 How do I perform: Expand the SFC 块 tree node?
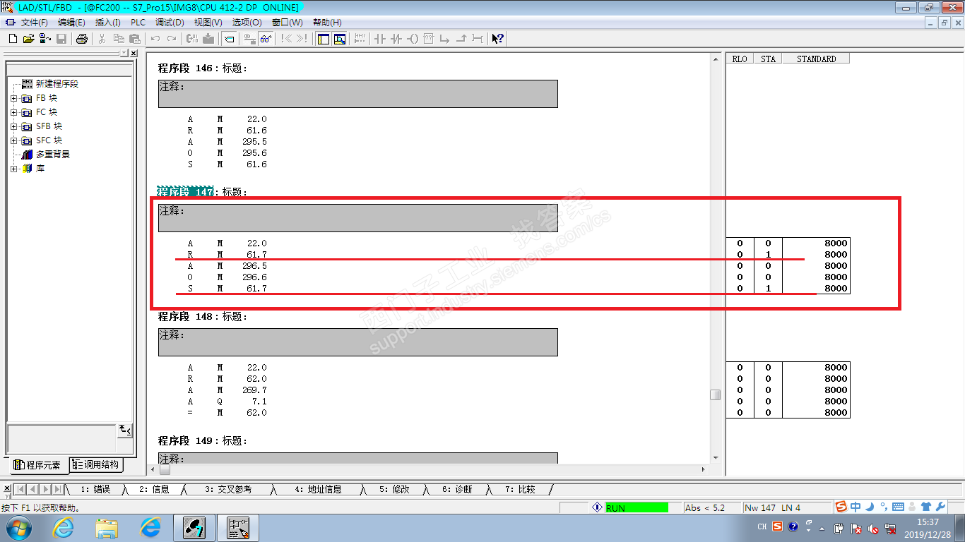point(13,140)
